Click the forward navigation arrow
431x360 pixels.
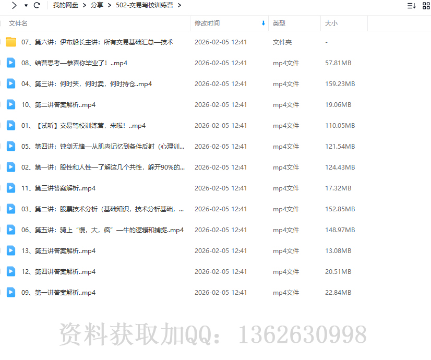click(x=15, y=5)
